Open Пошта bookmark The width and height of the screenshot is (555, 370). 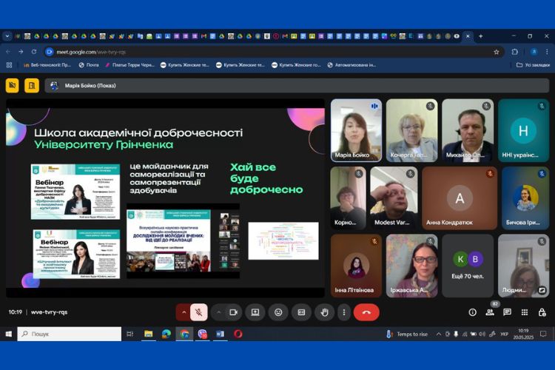coord(89,65)
